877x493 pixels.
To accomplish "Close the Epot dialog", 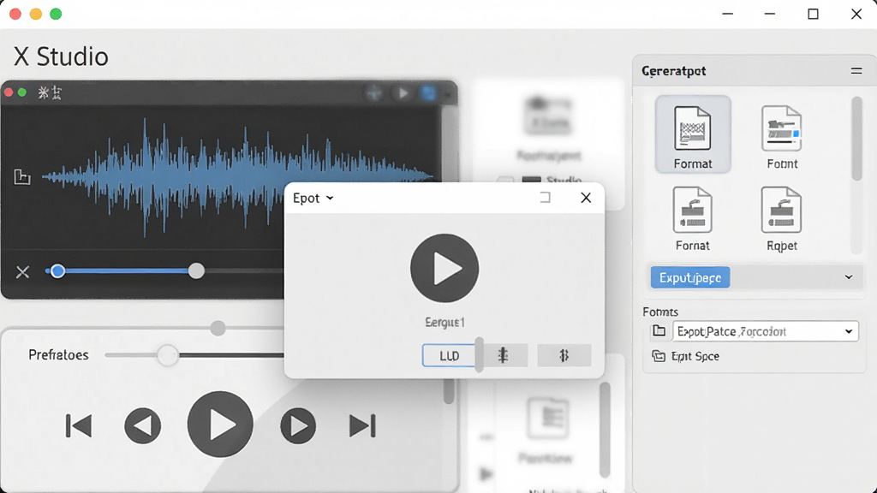I will [586, 198].
